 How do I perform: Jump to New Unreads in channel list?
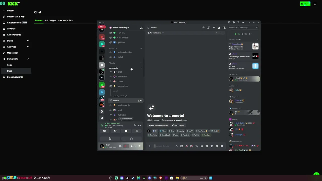click(126, 119)
